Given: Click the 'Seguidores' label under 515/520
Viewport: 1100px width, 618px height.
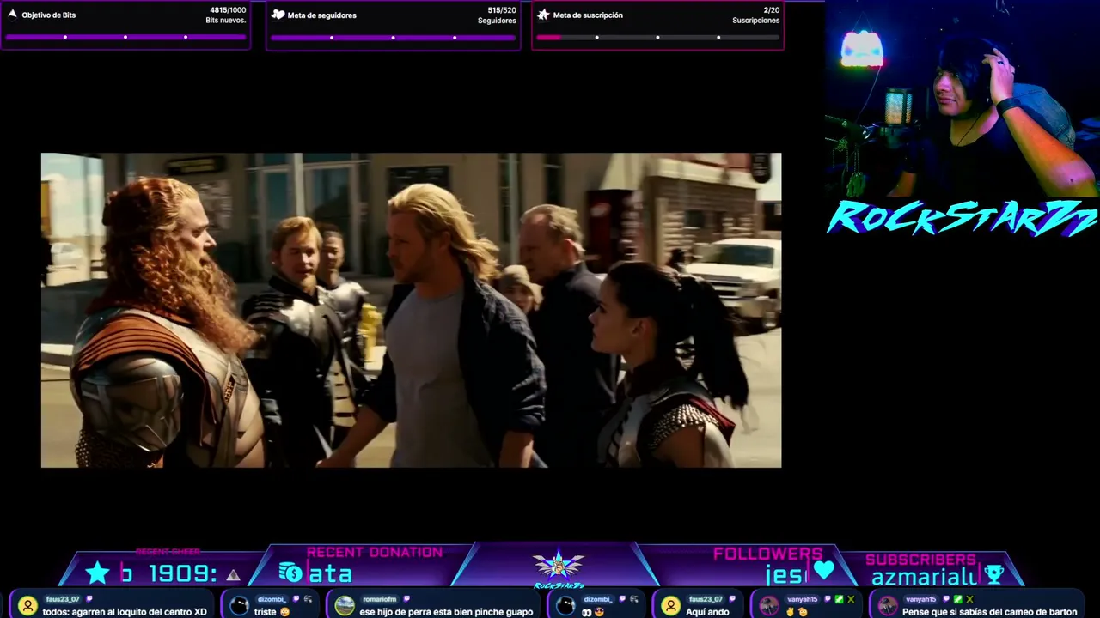Looking at the screenshot, I should pos(497,21).
